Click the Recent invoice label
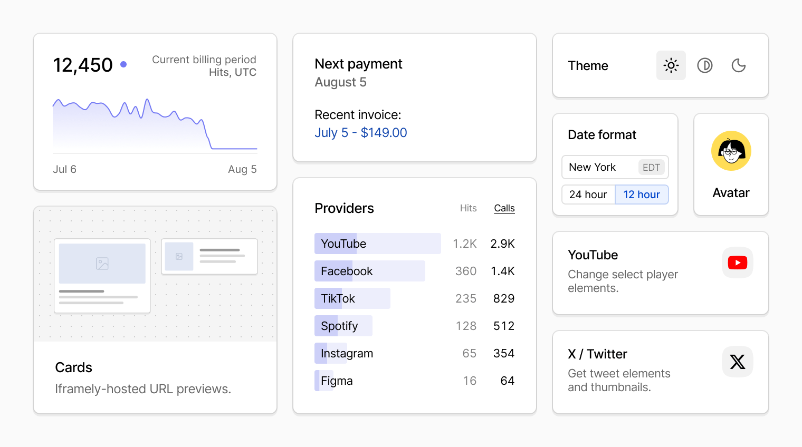This screenshot has height=447, width=802. 358,115
